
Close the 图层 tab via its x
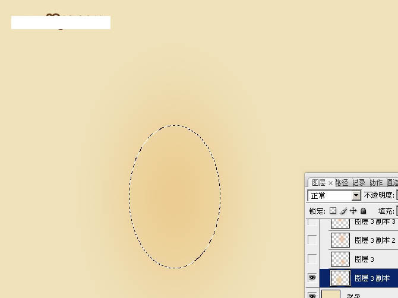[330, 183]
